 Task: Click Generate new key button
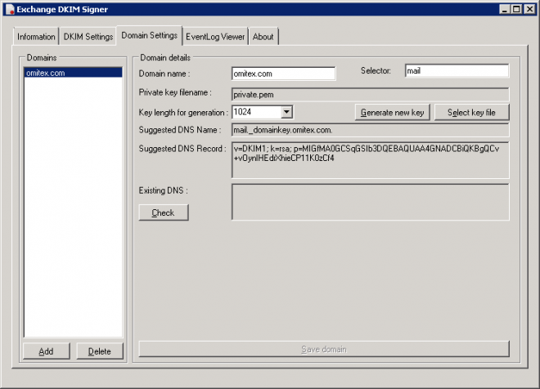point(392,113)
